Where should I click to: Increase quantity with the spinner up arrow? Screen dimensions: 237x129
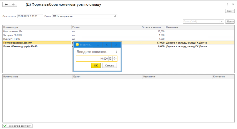[115, 58]
